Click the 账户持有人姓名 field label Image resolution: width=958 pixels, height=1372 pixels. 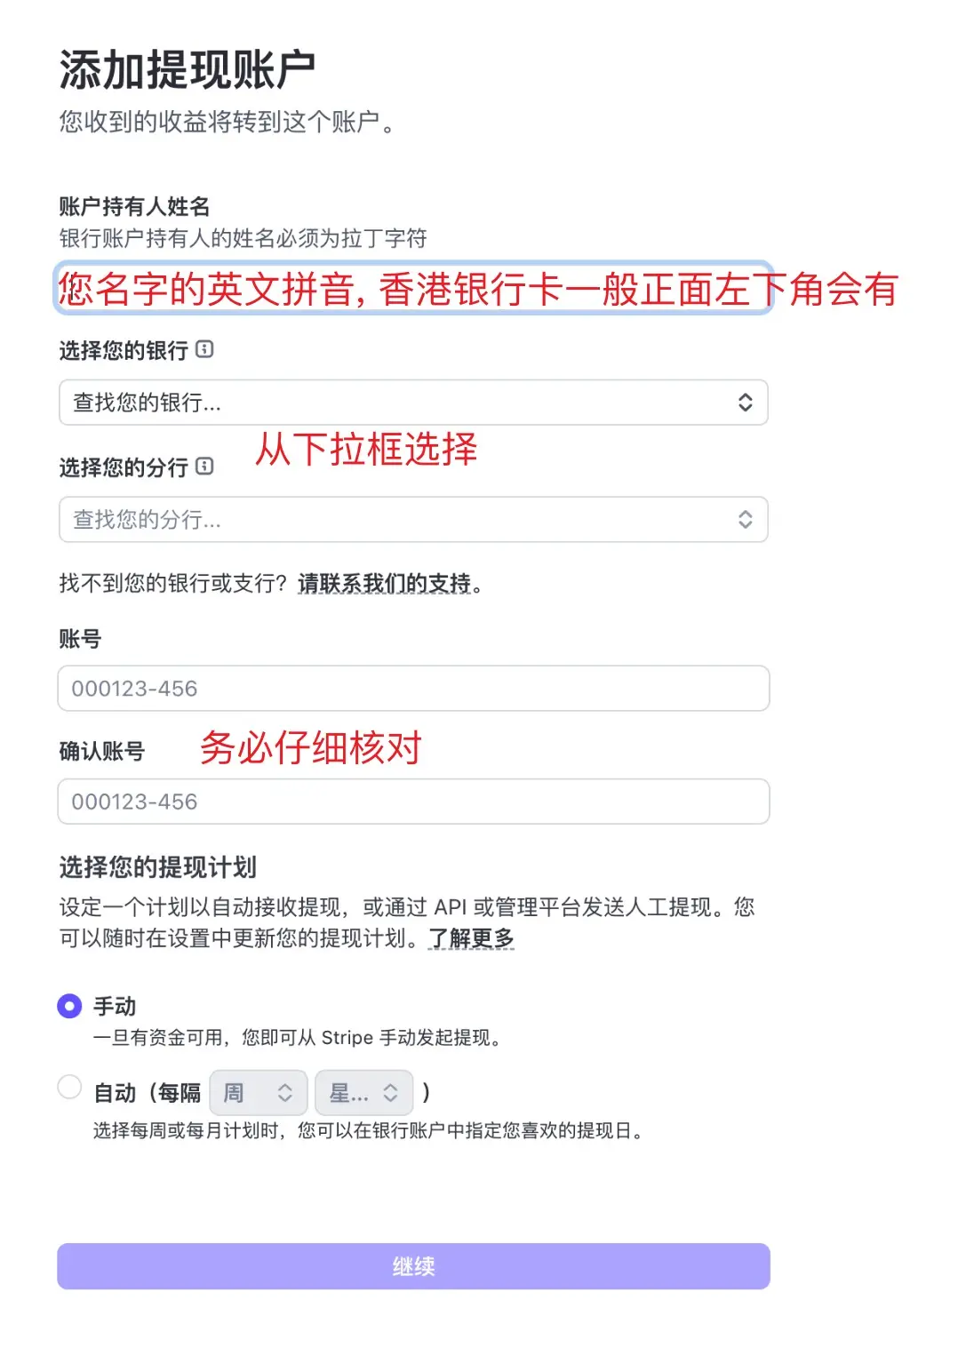pos(134,206)
